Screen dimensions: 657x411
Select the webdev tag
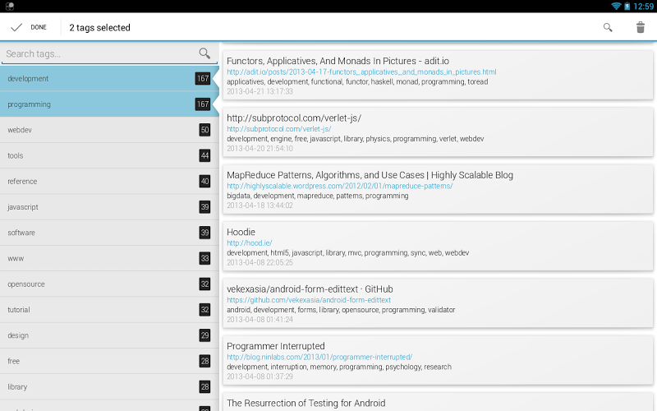click(109, 130)
